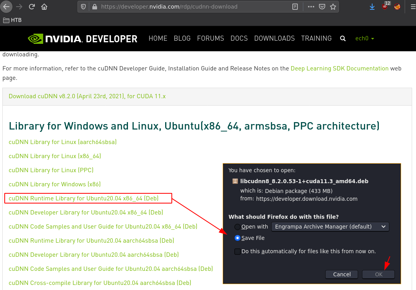
Task: Download cuDNN Developer Library Ubuntu20.04 aarch64sbsa Deb
Action: pyautogui.click(x=94, y=254)
